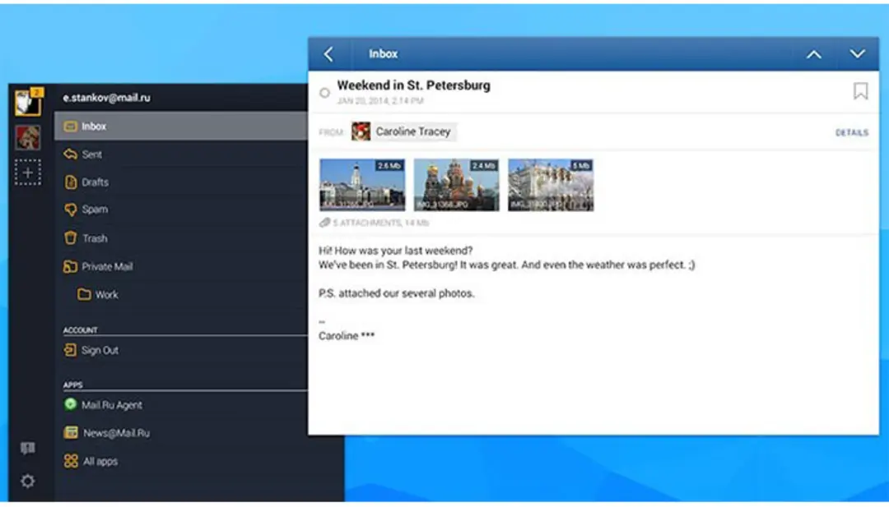Switch to the second account avatar
Image resolution: width=889 pixels, height=507 pixels.
tap(28, 137)
